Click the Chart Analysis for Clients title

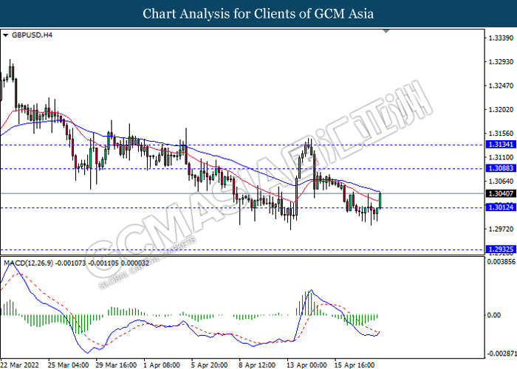(258, 13)
